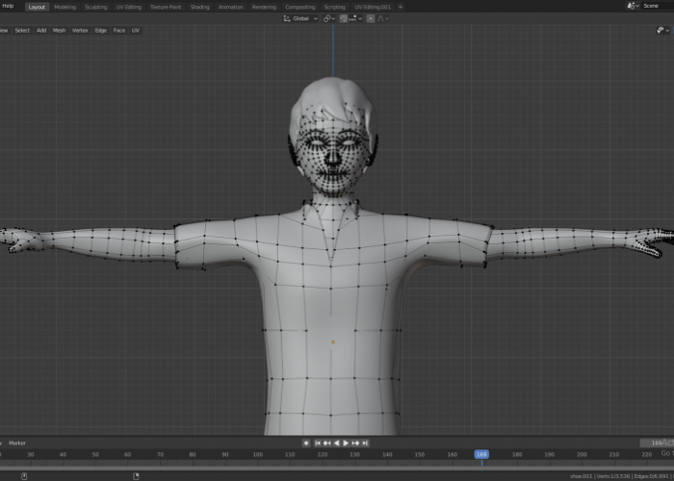Open the Global transform orientation dropdown
The height and width of the screenshot is (481, 674).
point(300,18)
